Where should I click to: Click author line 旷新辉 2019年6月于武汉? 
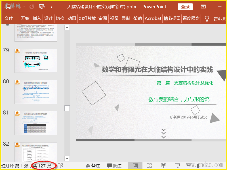coord(188,117)
